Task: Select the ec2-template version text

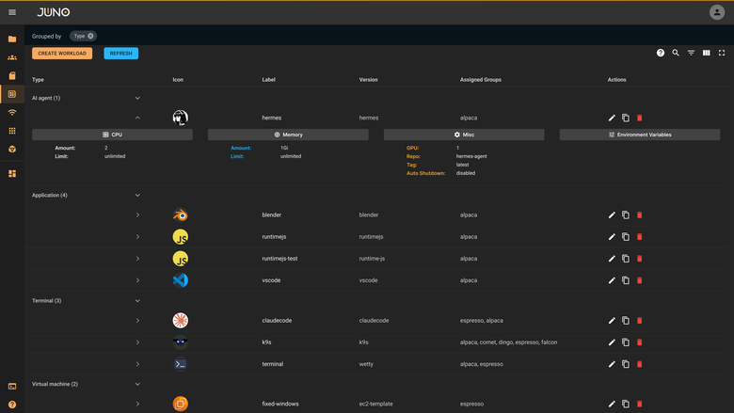Action: (375, 404)
